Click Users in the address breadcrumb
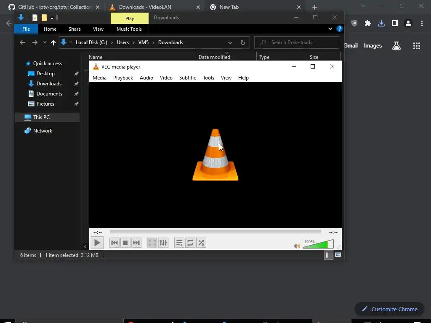The height and width of the screenshot is (323, 431). pyautogui.click(x=123, y=42)
